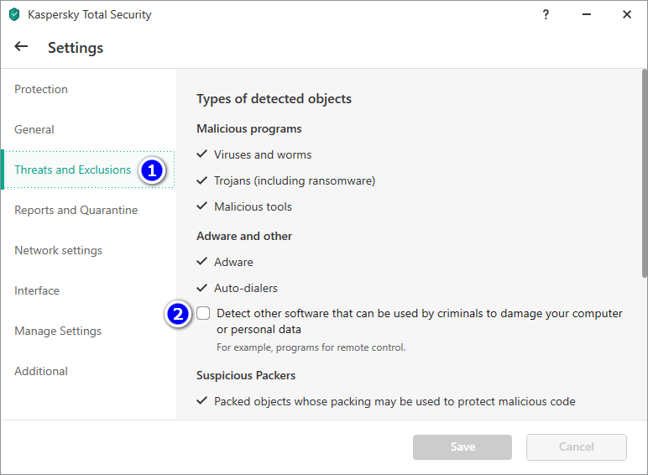Open the General settings section
Screen dimensions: 648x475
coord(34,129)
